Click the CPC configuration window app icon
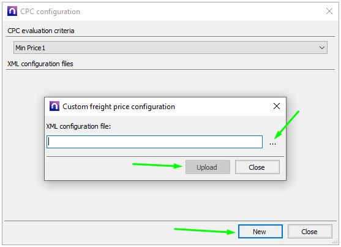341x247 pixels. tap(12, 11)
